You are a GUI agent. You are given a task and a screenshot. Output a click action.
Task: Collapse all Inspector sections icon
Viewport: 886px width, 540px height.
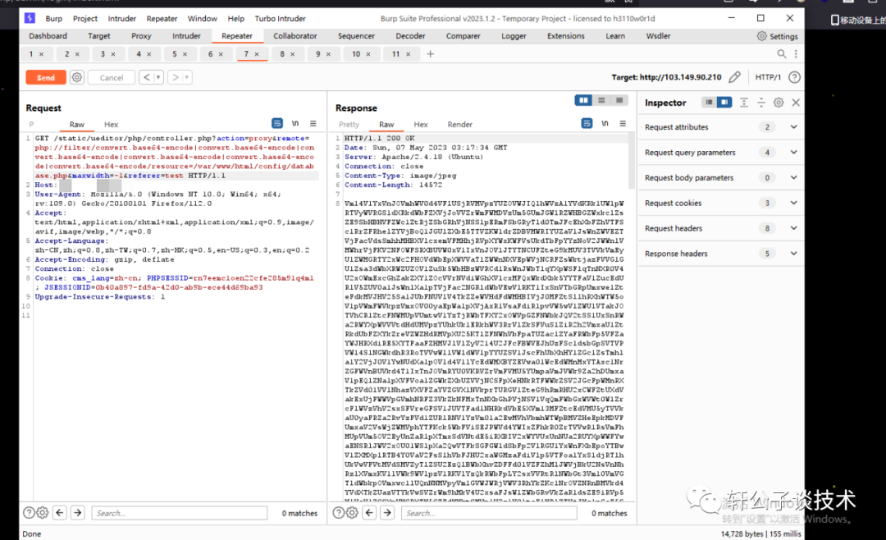tap(761, 103)
